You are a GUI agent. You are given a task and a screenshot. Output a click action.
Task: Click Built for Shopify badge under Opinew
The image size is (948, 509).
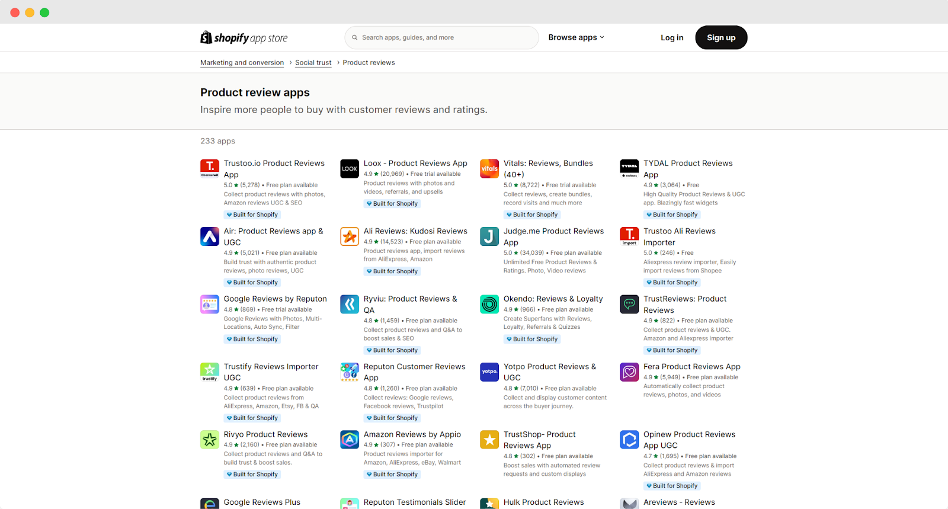pyautogui.click(x=671, y=486)
